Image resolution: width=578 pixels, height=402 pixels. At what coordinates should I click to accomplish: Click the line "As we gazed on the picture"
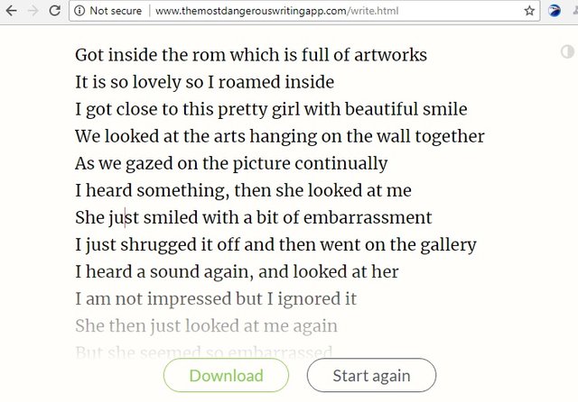coord(230,163)
